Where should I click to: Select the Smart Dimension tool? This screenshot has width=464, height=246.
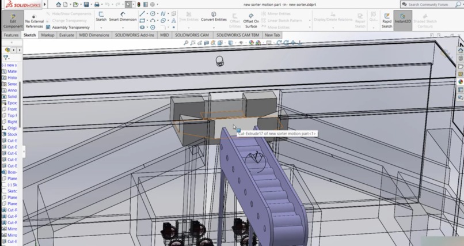[123, 17]
